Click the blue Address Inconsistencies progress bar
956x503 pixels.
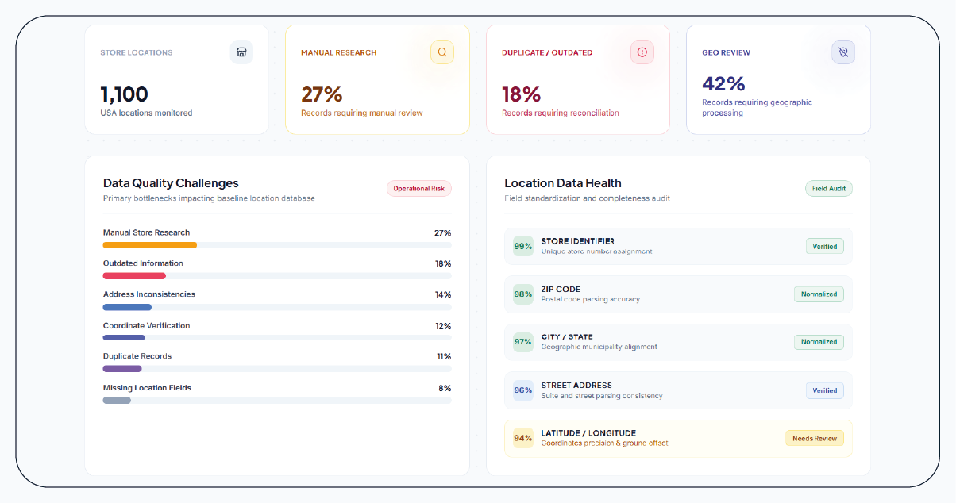(x=127, y=307)
